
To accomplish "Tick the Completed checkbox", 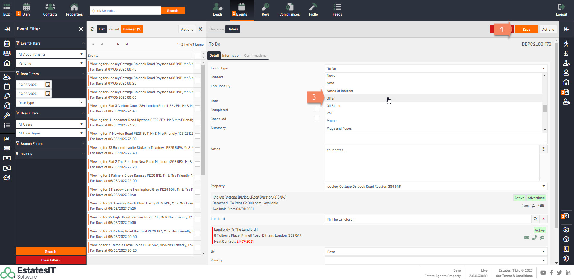I will pyautogui.click(x=317, y=109).
